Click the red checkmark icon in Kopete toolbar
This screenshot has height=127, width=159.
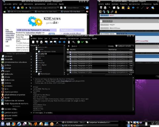(147, 8)
